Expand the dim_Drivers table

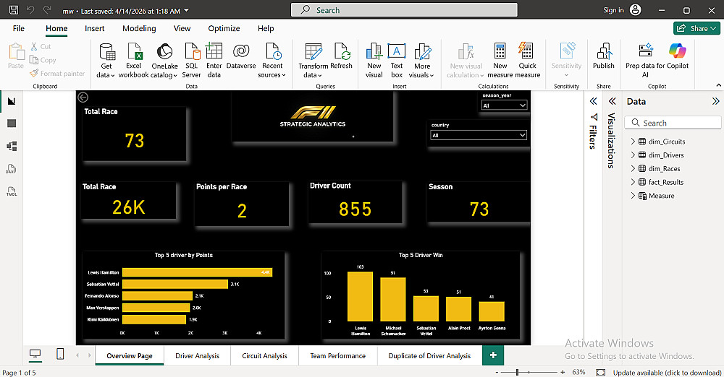pos(633,155)
